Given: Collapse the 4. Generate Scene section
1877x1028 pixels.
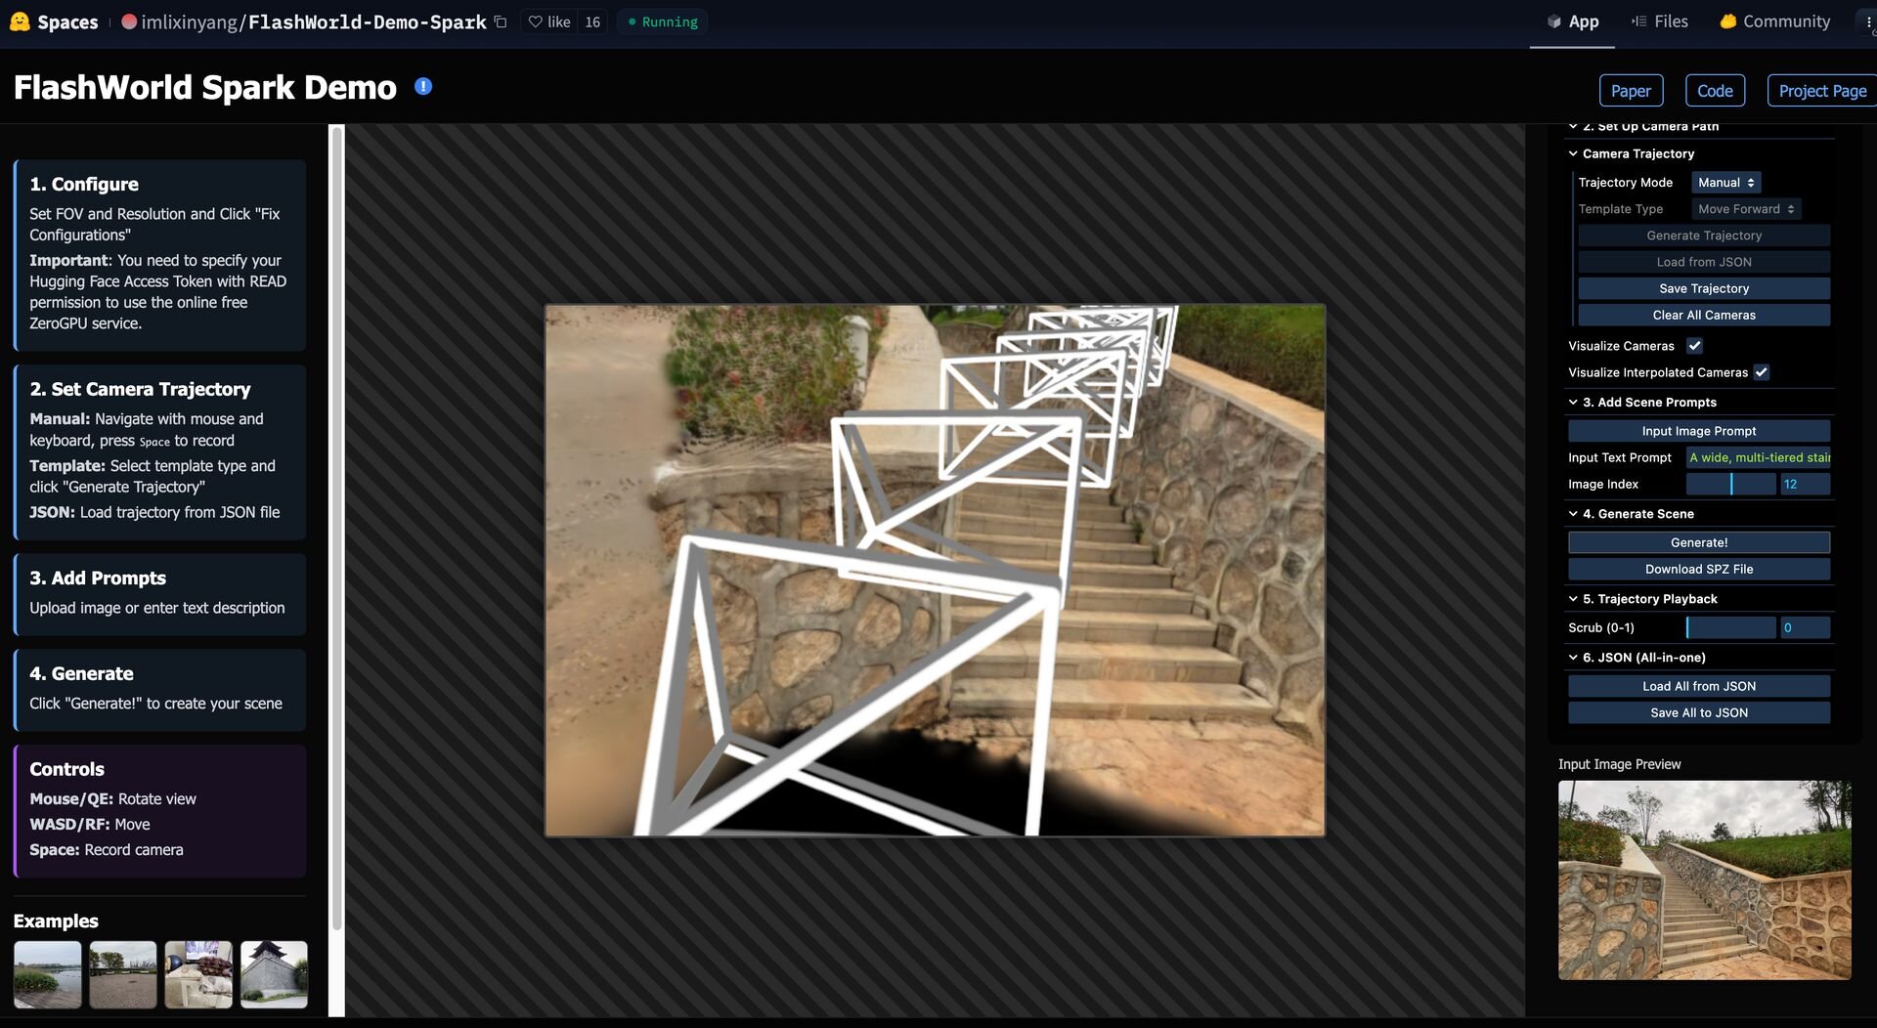Looking at the screenshot, I should (x=1573, y=514).
